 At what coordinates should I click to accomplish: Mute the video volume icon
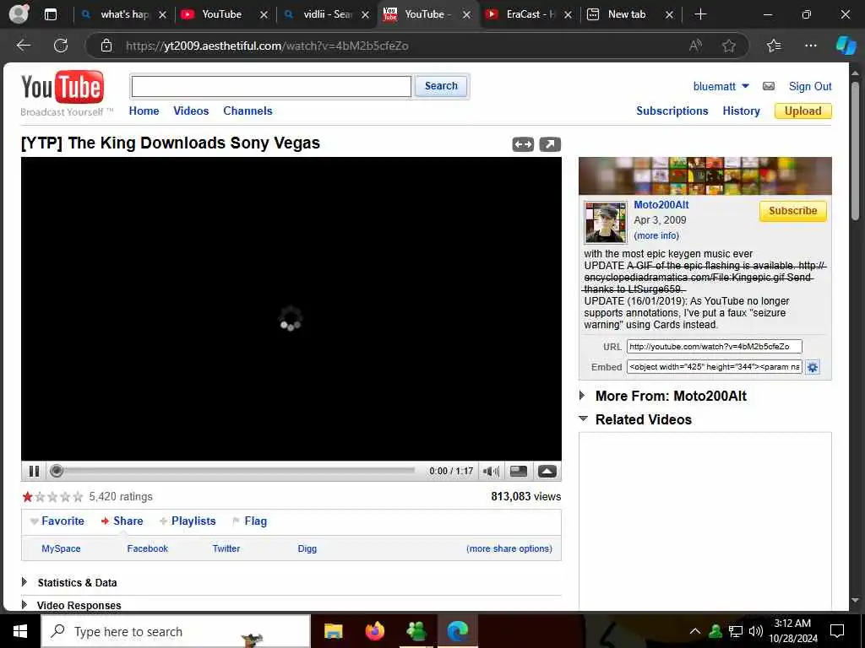[x=491, y=471]
